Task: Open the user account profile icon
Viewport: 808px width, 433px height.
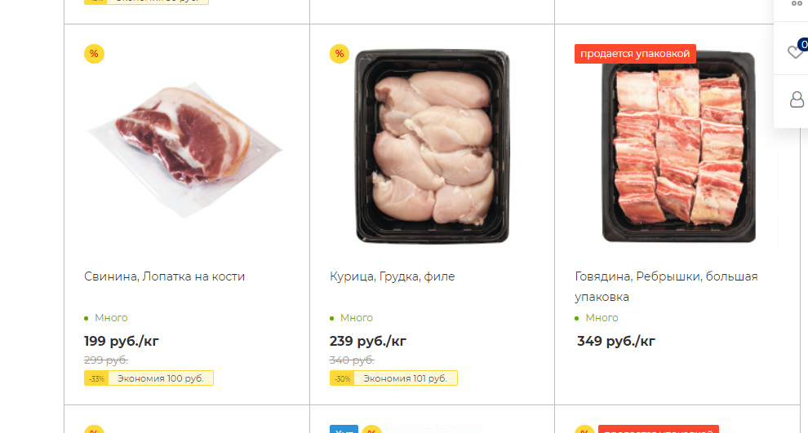Action: pyautogui.click(x=796, y=99)
